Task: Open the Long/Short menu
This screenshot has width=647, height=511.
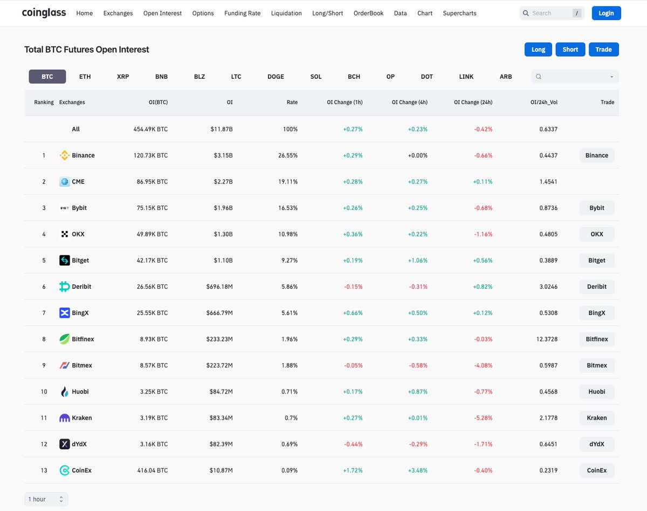Action: (x=328, y=13)
